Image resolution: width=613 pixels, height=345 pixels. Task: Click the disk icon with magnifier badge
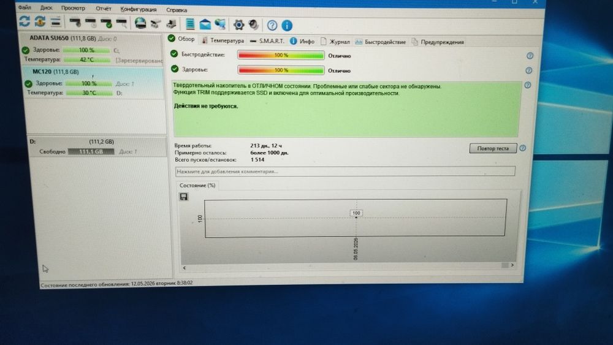point(121,23)
